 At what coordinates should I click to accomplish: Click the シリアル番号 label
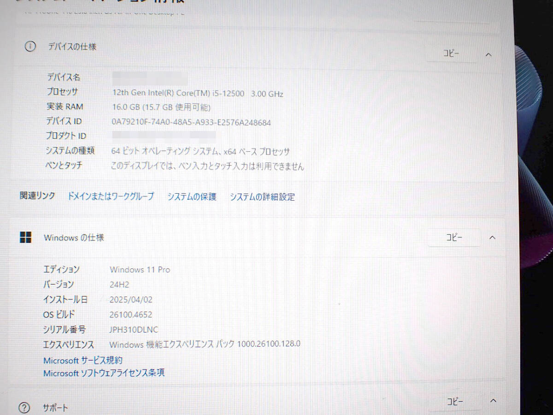point(64,329)
